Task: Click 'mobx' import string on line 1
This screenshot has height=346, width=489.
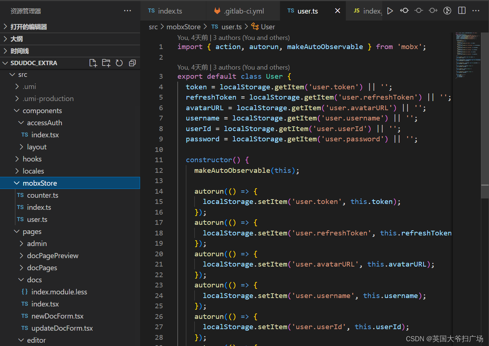Action: pos(409,46)
